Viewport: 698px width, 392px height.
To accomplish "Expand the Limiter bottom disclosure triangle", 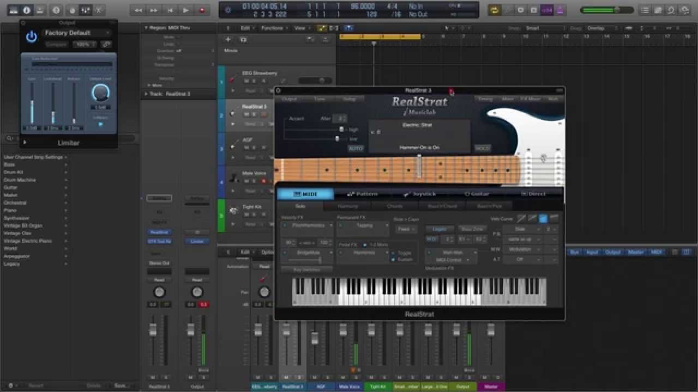I will (25, 142).
